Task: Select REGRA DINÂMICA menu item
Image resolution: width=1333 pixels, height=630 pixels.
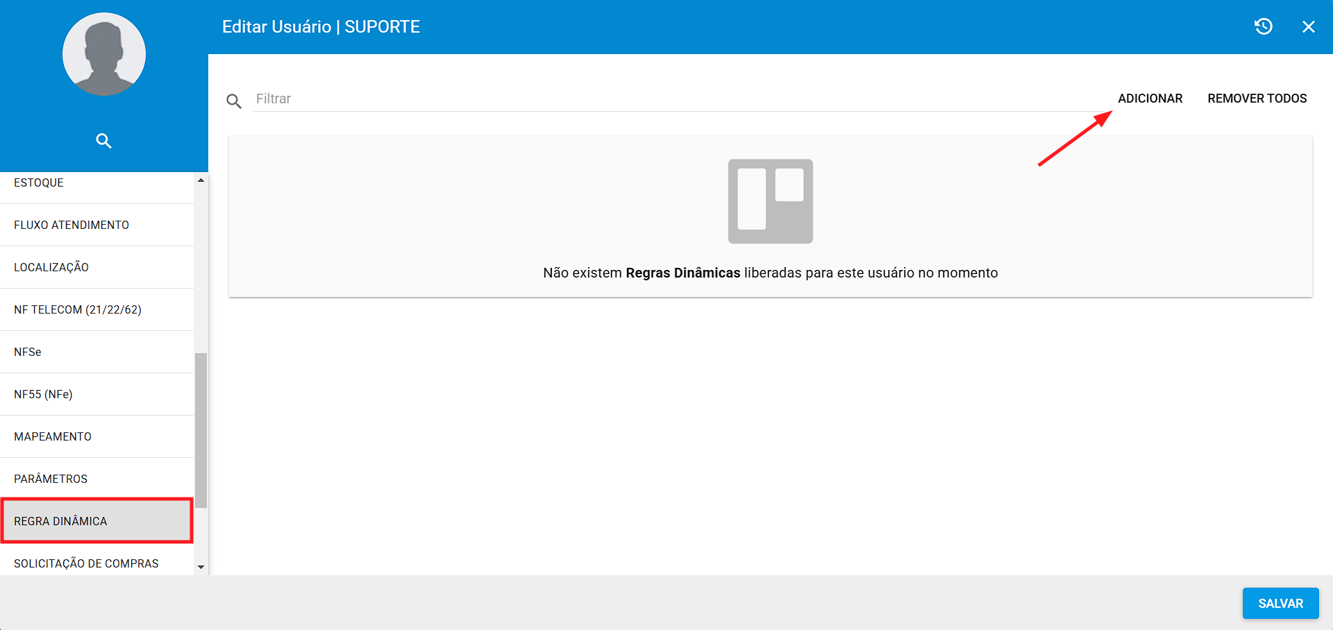Action: click(x=97, y=520)
